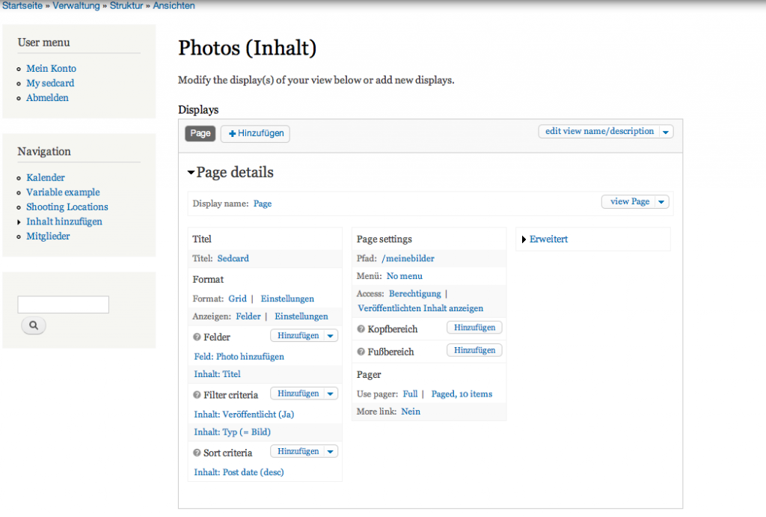Edit the Paged, 10 items pager setting
The image size is (766, 517).
tap(462, 394)
